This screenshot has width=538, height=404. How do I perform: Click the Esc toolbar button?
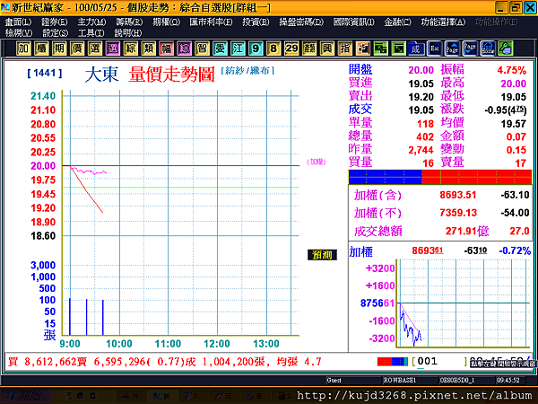point(434,48)
